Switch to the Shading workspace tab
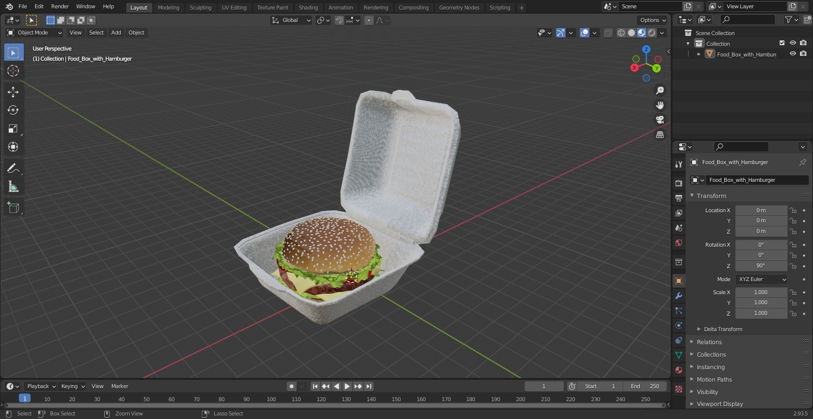Screen dimensions: 813x419 tap(308, 7)
